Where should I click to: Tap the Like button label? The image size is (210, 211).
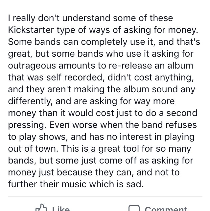pyautogui.click(x=61, y=208)
